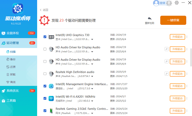This screenshot has height=116, width=192.
Task: Expand version dropdown 23.140.0.3 for Wi-Fi 6 AX201
Action: coord(92,101)
